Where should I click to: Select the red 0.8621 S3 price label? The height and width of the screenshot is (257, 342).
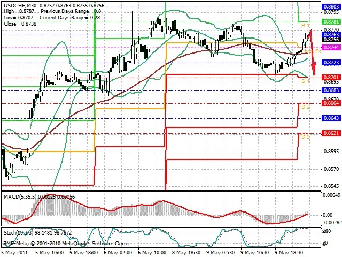click(x=331, y=133)
